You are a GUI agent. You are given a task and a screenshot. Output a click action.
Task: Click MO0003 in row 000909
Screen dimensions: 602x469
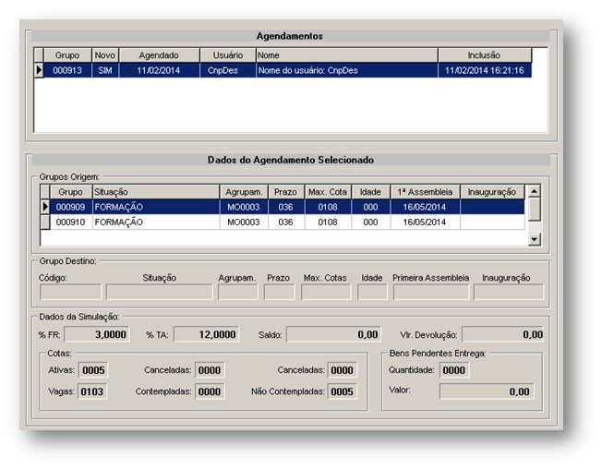click(244, 207)
